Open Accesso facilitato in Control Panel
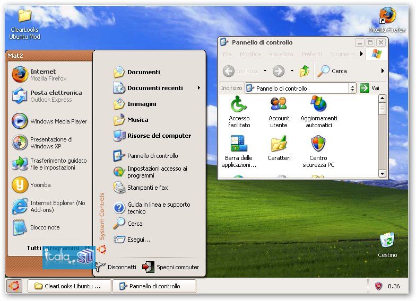Screen dimensions: 416x301 click(x=239, y=112)
